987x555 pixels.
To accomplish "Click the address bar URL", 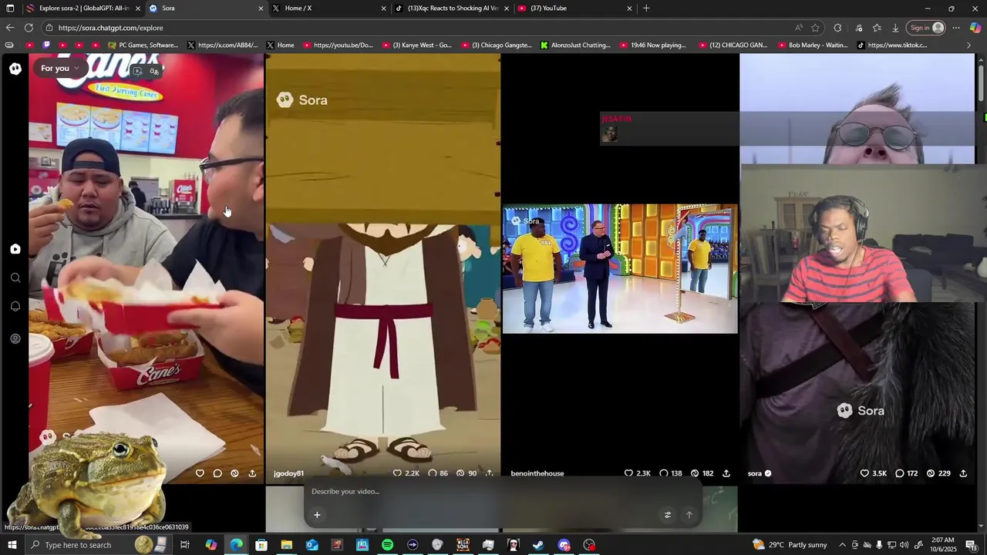I will coord(110,28).
